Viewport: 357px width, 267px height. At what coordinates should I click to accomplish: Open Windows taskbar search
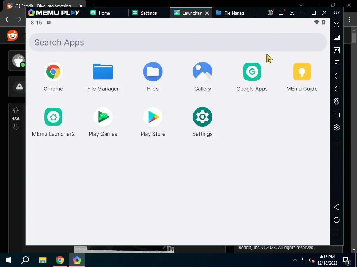25,260
